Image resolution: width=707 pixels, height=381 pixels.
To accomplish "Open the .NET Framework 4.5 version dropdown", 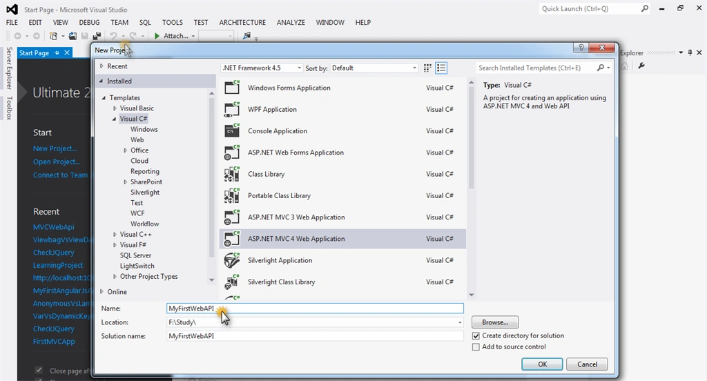I will (262, 68).
